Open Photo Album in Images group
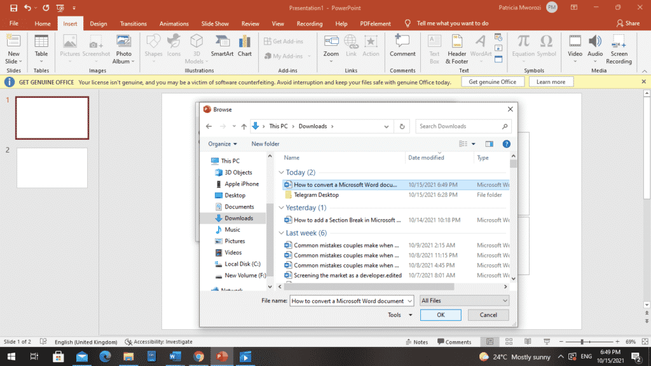This screenshot has width=651, height=366. (123, 49)
